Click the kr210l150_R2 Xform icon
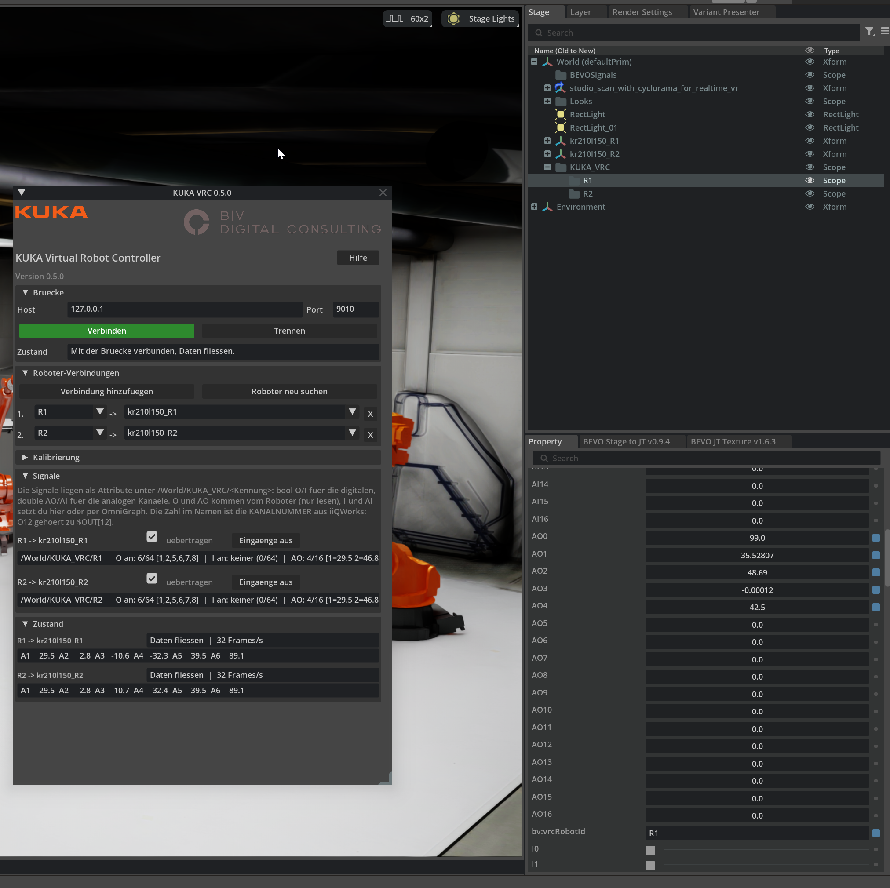The width and height of the screenshot is (890, 888). (x=560, y=154)
